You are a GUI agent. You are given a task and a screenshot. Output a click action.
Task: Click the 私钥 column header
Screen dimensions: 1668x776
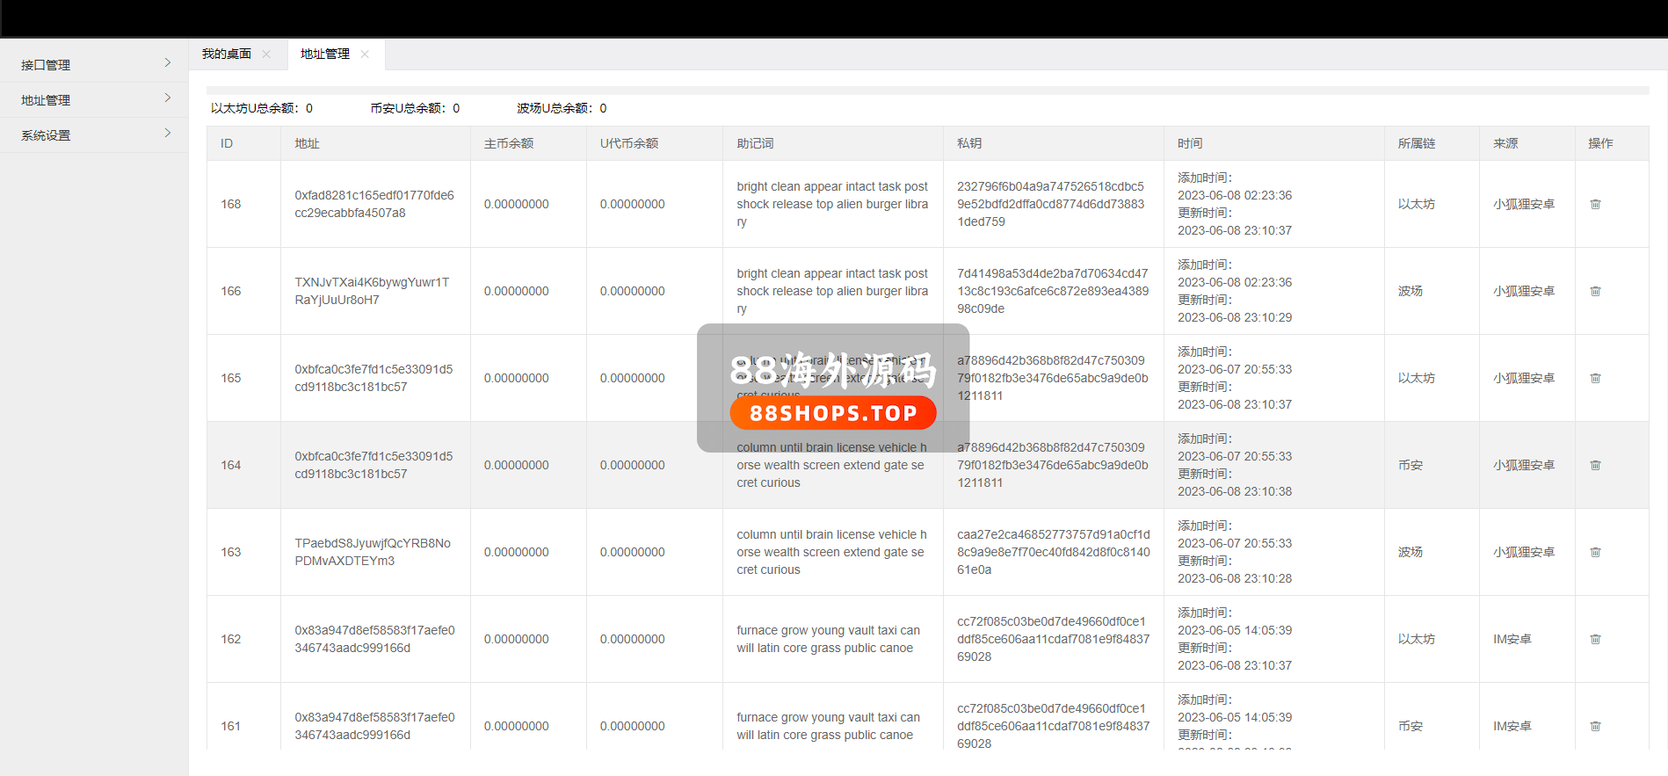[x=969, y=143]
